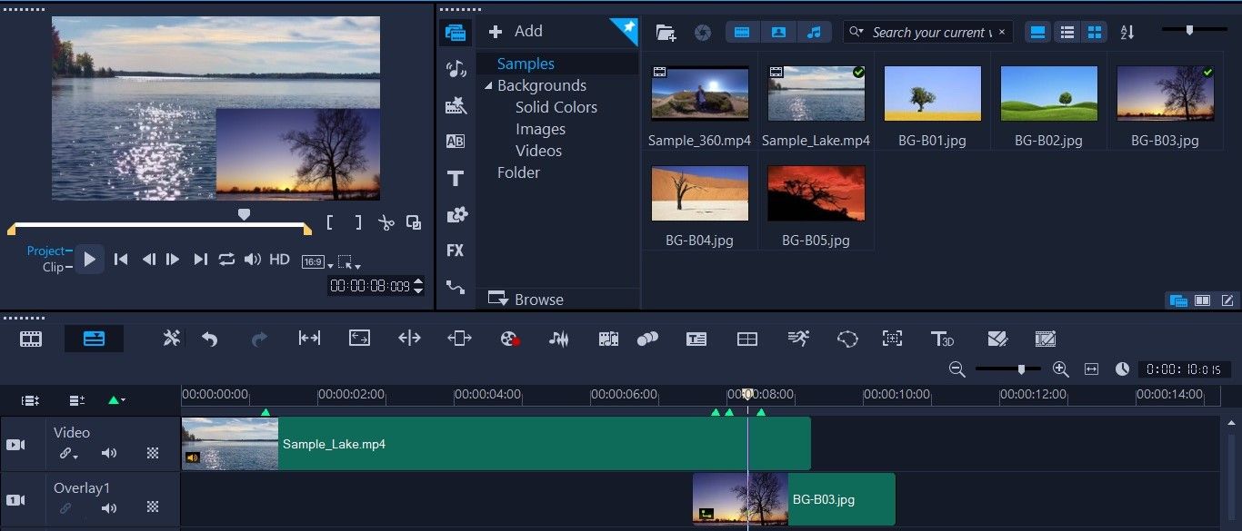Select the Videos backgrounds category
The image size is (1242, 531).
point(538,151)
